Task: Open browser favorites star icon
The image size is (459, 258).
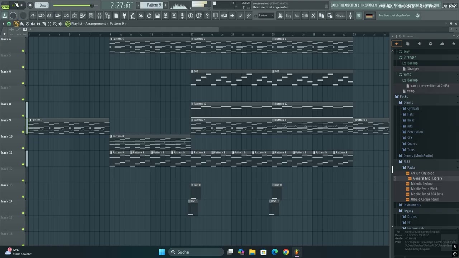Action: click(454, 44)
